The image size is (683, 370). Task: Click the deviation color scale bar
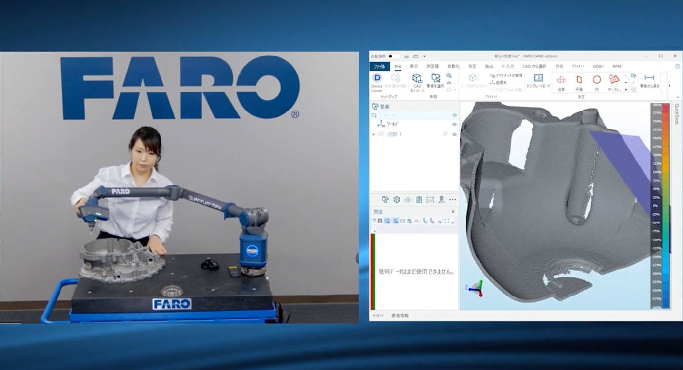pos(666,205)
